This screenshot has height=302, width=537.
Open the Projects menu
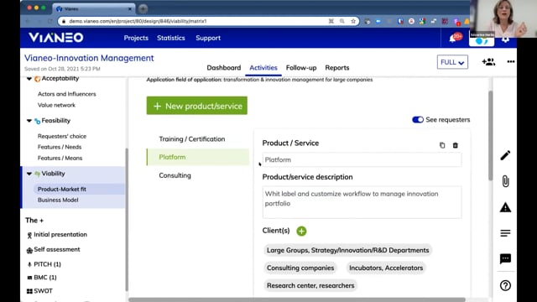pyautogui.click(x=136, y=38)
